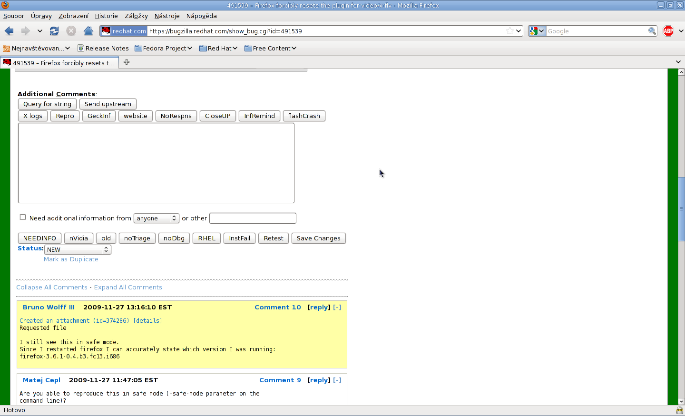Image resolution: width=685 pixels, height=416 pixels.
Task: Click the redhat.com site identity badge
Action: point(124,31)
